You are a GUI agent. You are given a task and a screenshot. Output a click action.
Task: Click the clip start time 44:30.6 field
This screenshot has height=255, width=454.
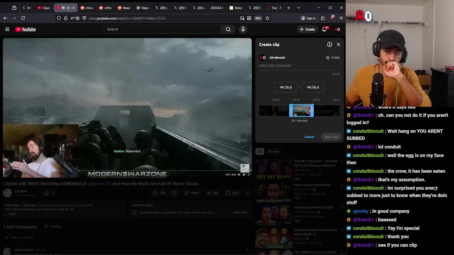pyautogui.click(x=286, y=87)
